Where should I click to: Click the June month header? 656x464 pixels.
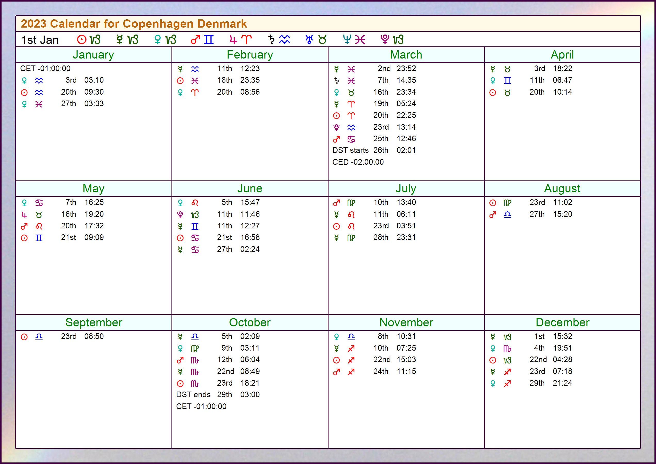click(250, 189)
